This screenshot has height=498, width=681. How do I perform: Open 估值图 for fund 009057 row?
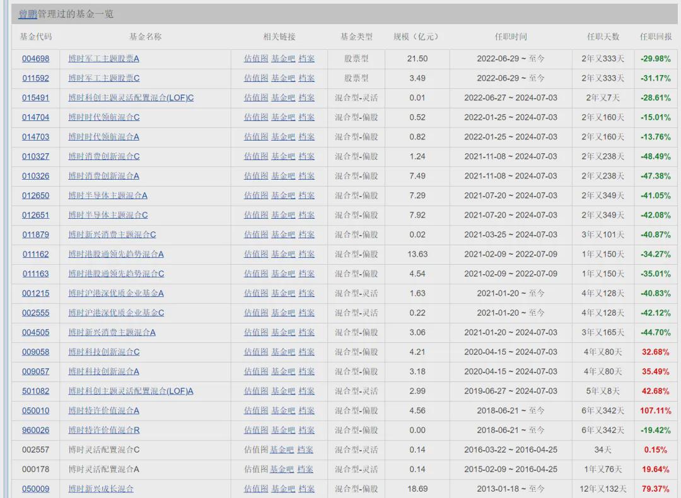[256, 371]
